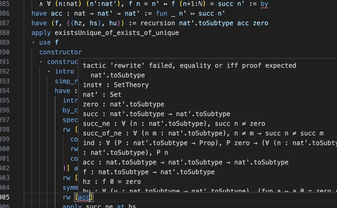
Task: Click the "constructor" tactic on line 890
Action: (x=60, y=52)
